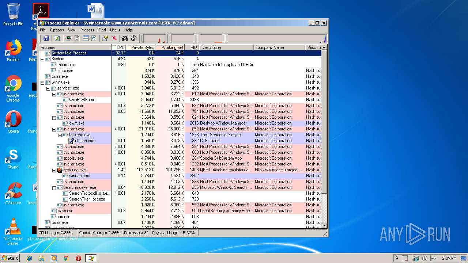Open the Users menu
Viewport: 468px width, 263px height.
(x=115, y=30)
